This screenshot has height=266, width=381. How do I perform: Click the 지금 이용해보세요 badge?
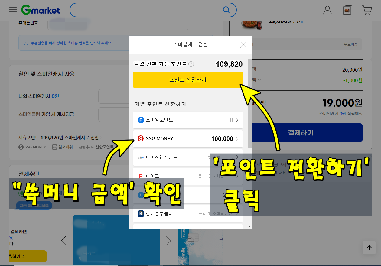[x=34, y=206]
